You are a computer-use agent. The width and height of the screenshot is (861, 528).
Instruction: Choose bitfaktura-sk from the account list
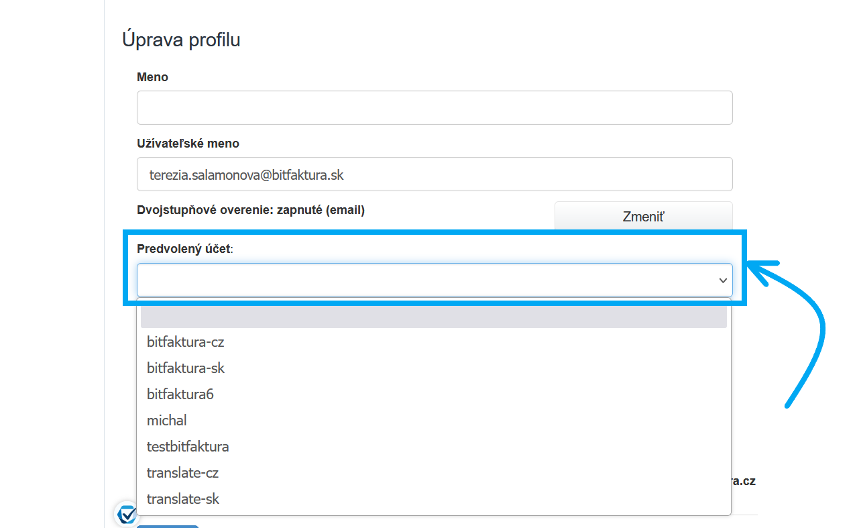pos(186,368)
